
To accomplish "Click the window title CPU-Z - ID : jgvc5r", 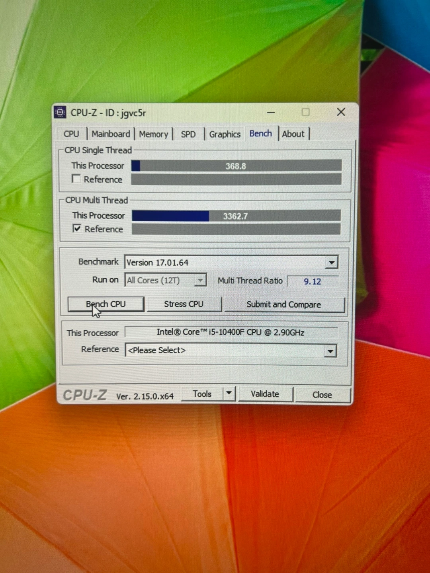I will point(108,113).
